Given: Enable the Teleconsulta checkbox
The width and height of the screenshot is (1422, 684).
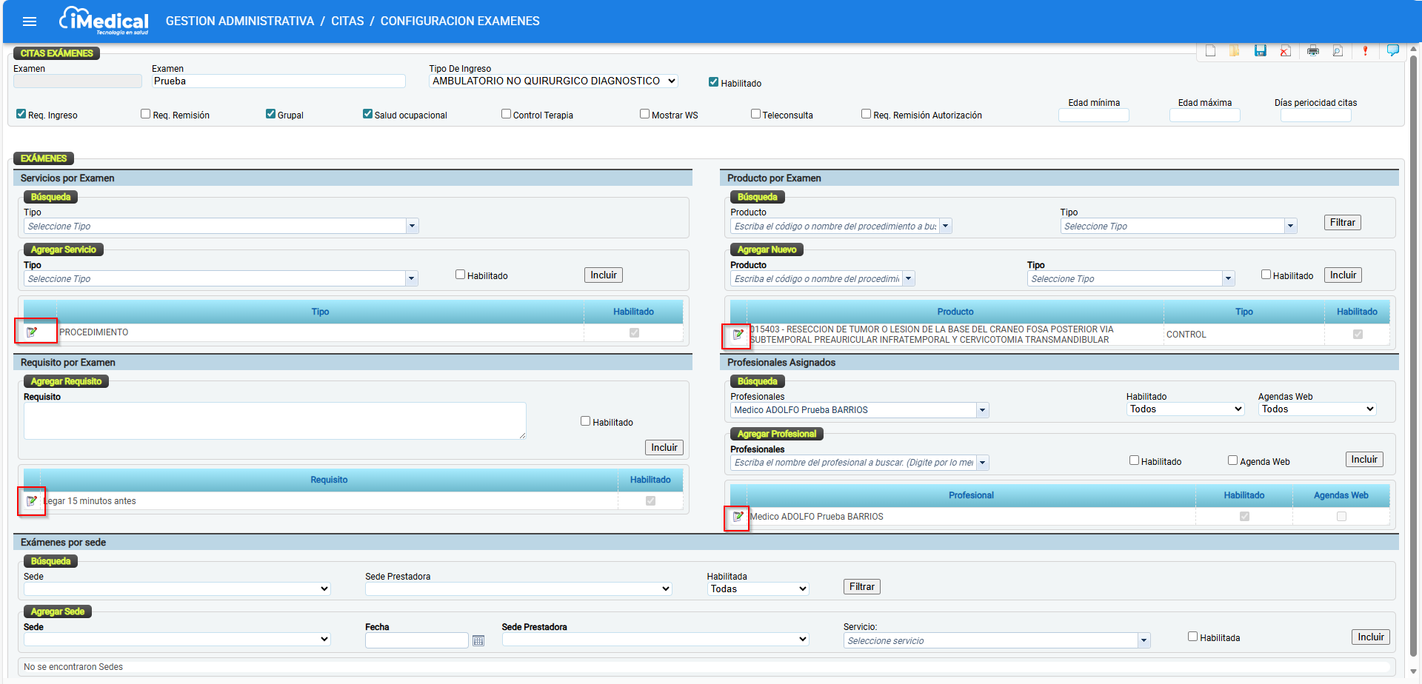Looking at the screenshot, I should click(x=755, y=114).
